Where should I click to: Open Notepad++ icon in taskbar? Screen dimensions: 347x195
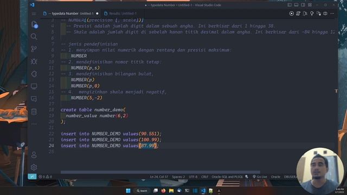click(211, 191)
